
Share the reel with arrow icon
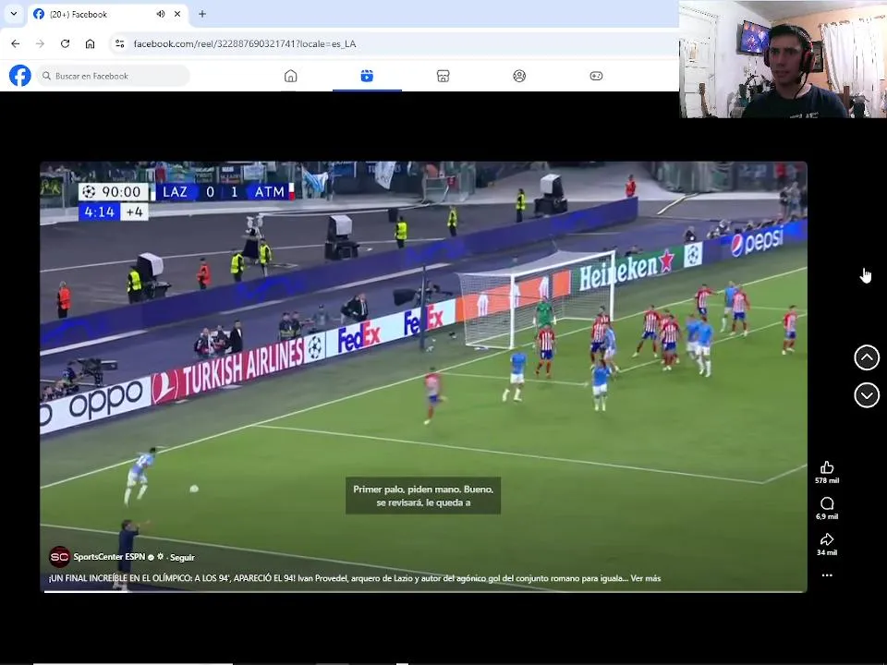coord(826,538)
